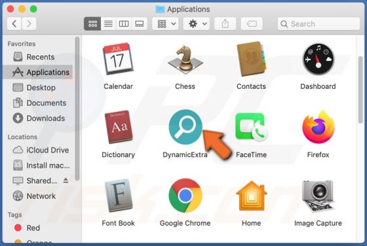Click the Edit Tags toolbar button
Image resolution: width=367 pixels, height=246 pixels.
252,24
